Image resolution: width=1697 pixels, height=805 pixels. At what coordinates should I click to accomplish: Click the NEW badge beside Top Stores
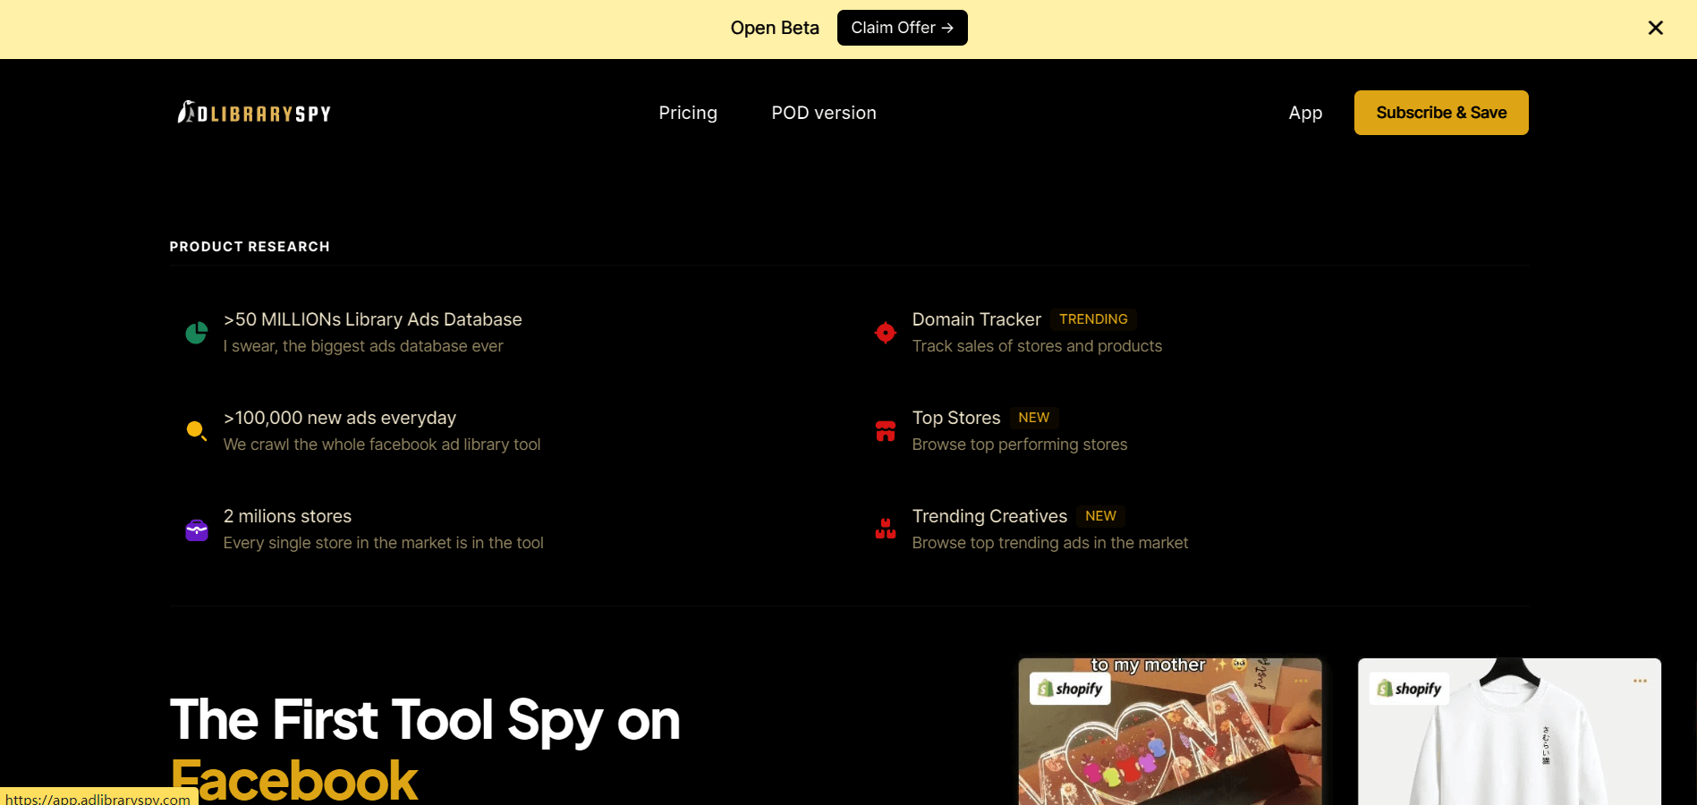(1033, 417)
